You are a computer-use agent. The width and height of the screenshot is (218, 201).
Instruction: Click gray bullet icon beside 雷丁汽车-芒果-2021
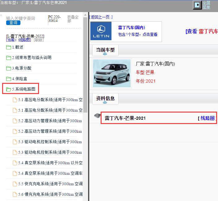(x=97, y=115)
